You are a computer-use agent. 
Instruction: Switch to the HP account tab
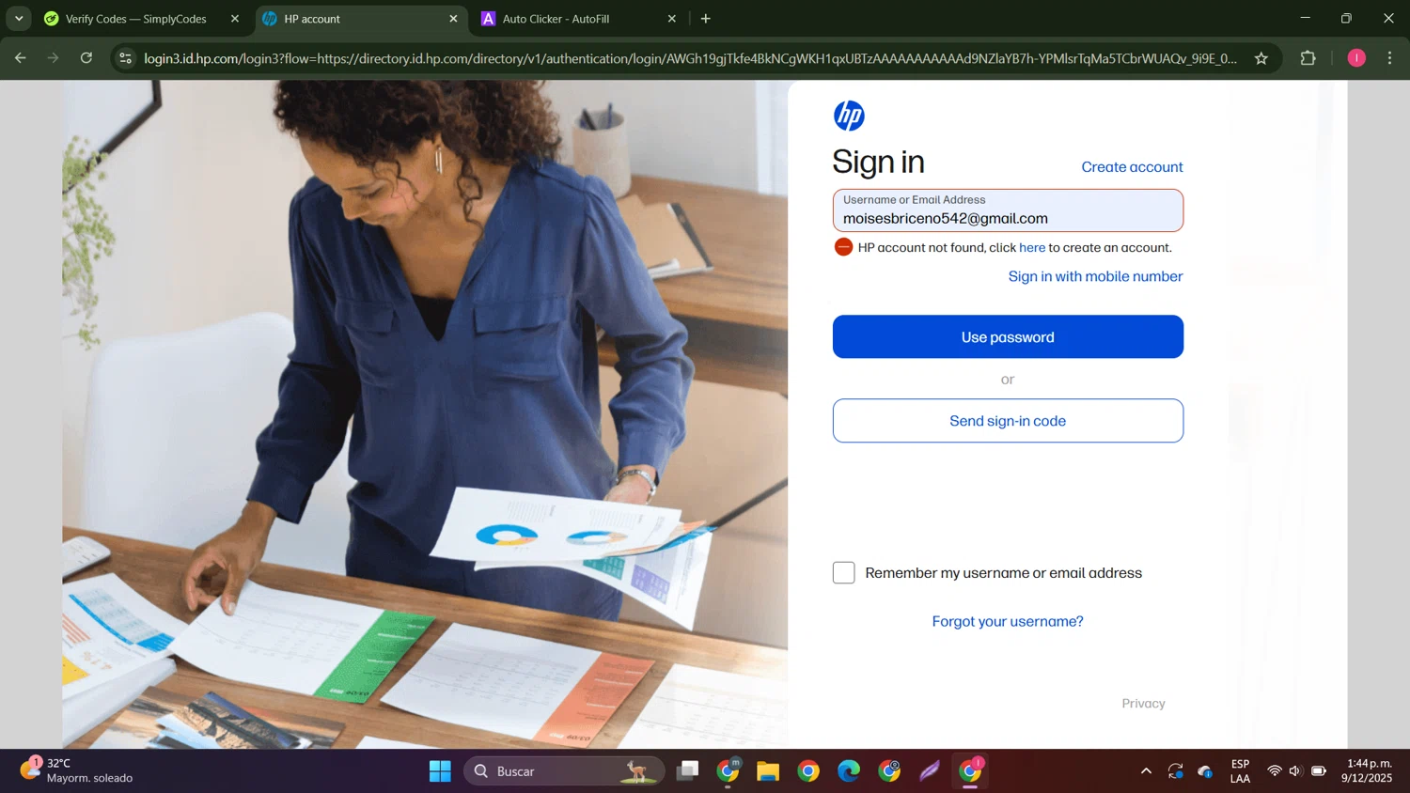click(360, 19)
